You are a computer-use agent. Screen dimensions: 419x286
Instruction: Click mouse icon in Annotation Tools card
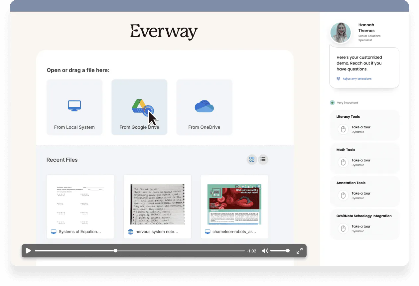pyautogui.click(x=343, y=195)
